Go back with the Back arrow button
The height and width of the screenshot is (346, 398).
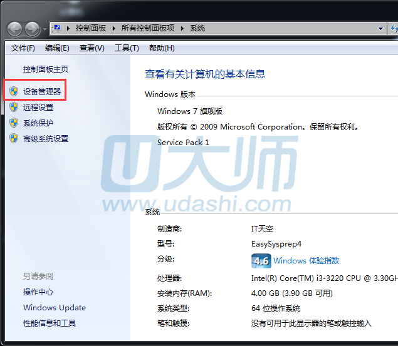[x=14, y=29]
